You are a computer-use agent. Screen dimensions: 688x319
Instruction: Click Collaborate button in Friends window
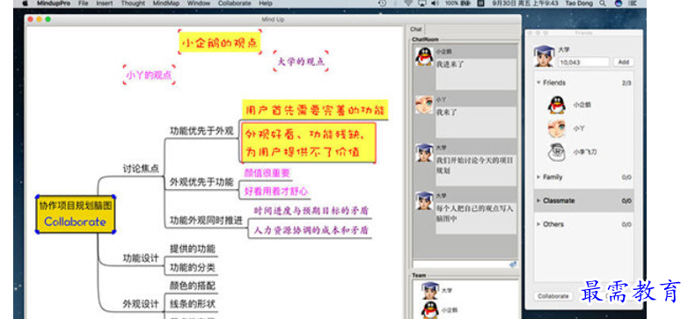(x=553, y=296)
